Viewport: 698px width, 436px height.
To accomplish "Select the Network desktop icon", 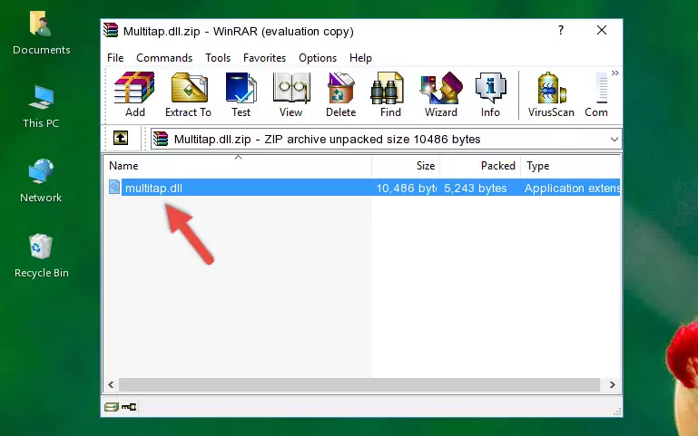I will click(x=41, y=181).
